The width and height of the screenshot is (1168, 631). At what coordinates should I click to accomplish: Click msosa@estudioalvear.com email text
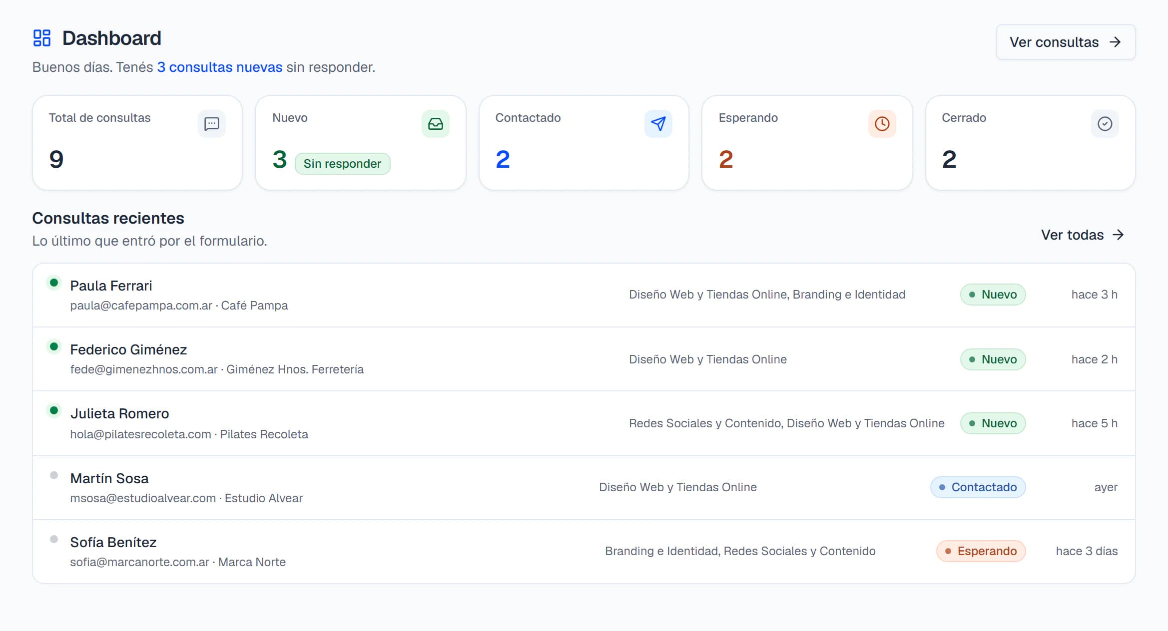pos(143,498)
